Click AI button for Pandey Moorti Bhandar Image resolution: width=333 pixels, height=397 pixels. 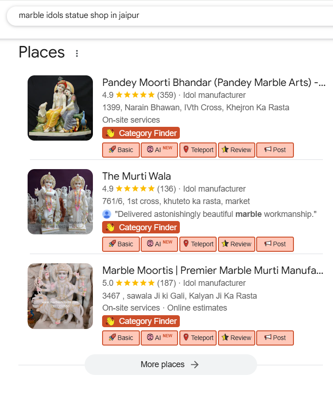point(159,150)
